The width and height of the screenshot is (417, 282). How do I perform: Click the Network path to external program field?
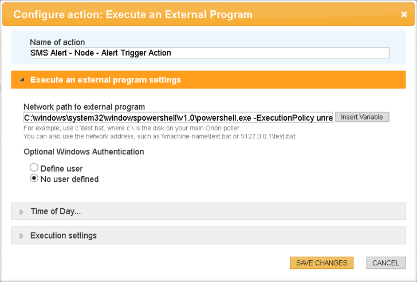(x=178, y=117)
